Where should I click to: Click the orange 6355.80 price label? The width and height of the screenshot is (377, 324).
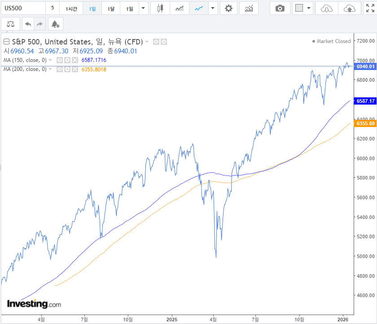pos(365,123)
